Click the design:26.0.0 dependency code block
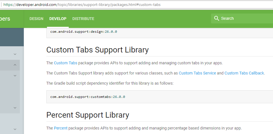Image resolution: width=273 pixels, height=134 pixels. [x=160, y=33]
